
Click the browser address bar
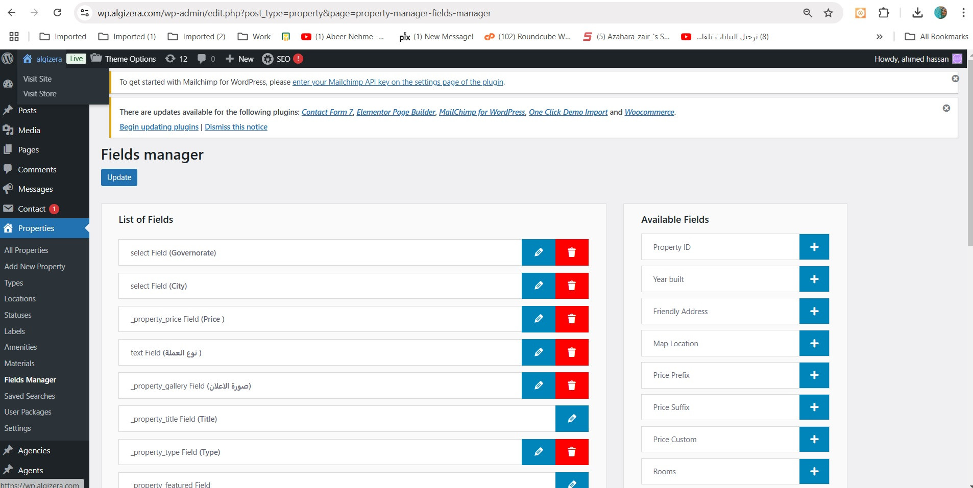(x=439, y=13)
